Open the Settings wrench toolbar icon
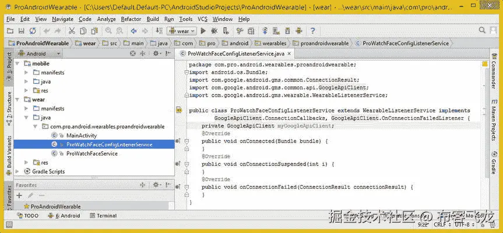This screenshot has height=233, width=503. (x=240, y=31)
